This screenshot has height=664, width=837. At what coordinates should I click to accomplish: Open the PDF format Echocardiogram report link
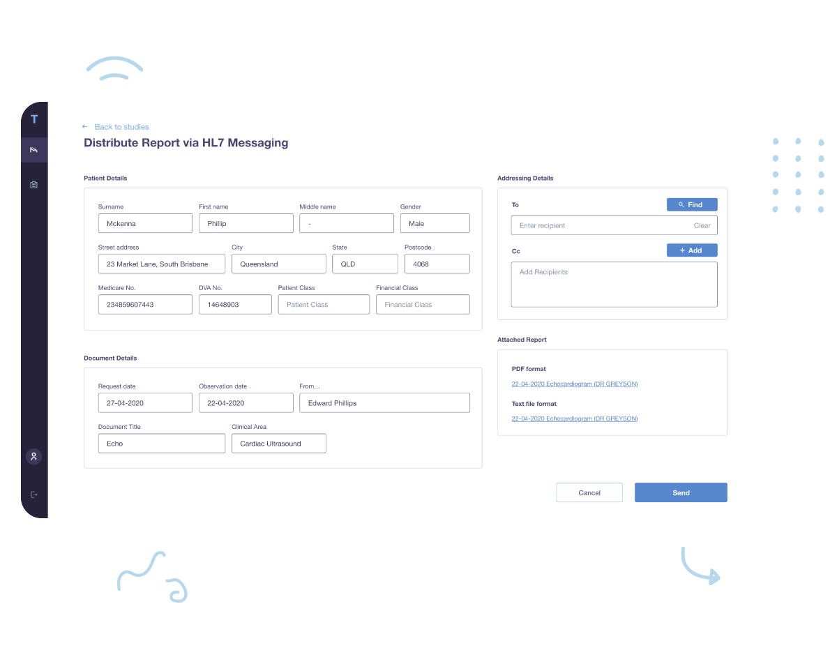tap(575, 384)
